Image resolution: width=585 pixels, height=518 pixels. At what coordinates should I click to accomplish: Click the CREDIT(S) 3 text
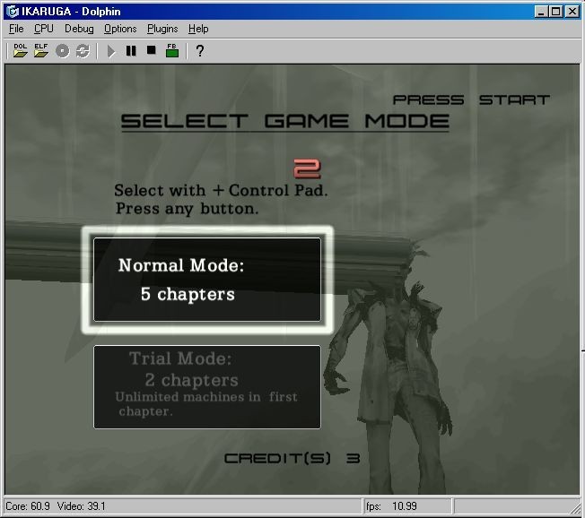[292, 458]
